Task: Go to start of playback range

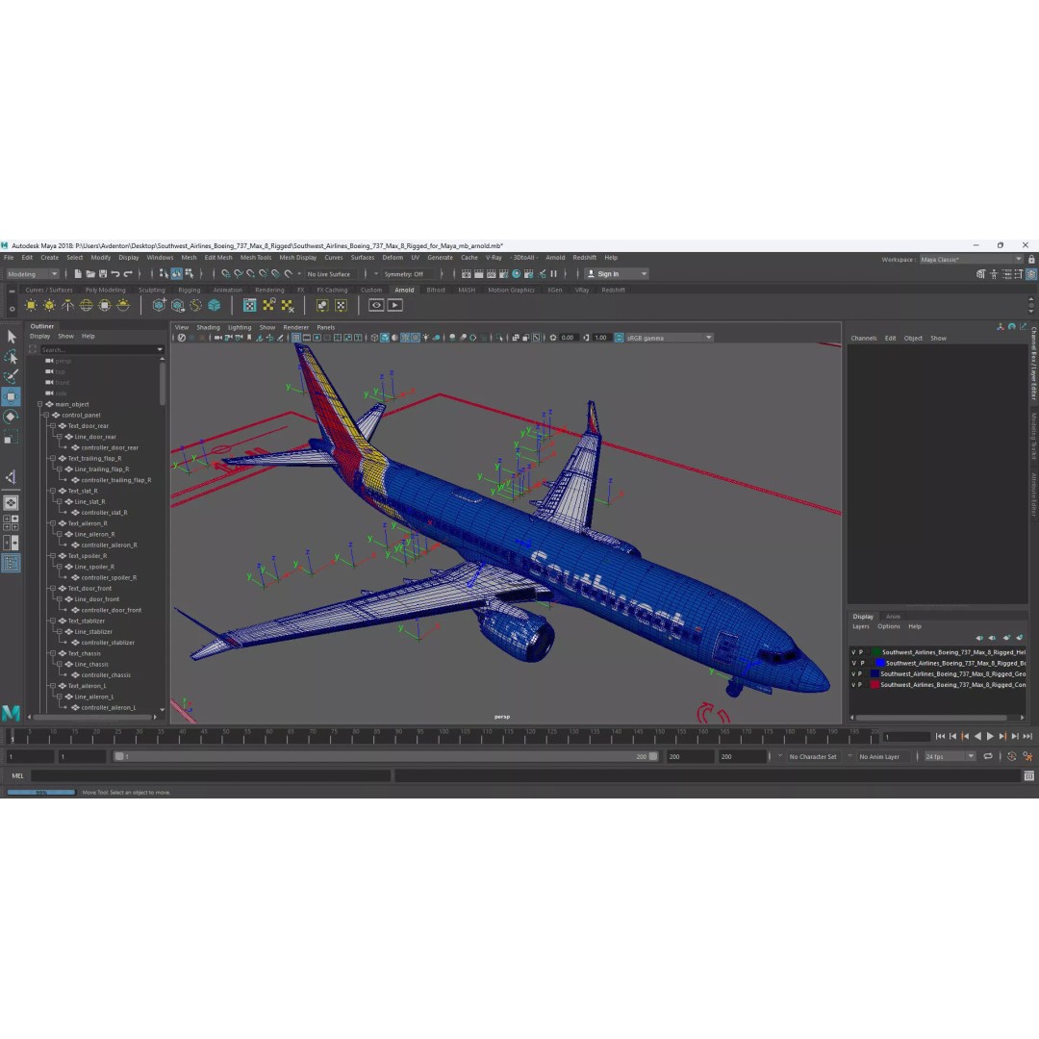Action: click(x=940, y=736)
